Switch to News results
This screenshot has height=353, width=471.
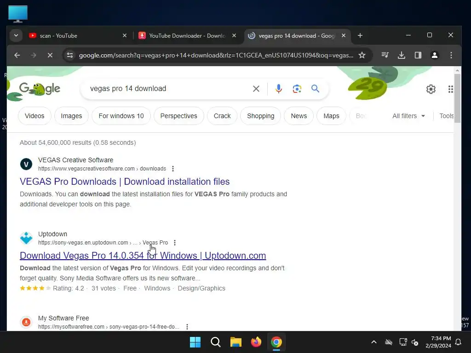pyautogui.click(x=299, y=116)
